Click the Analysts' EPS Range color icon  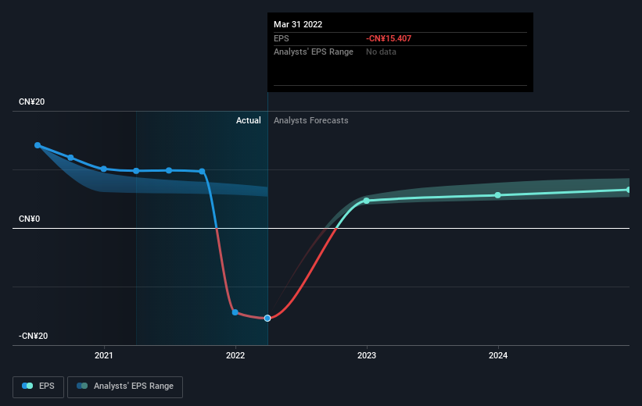(x=82, y=386)
